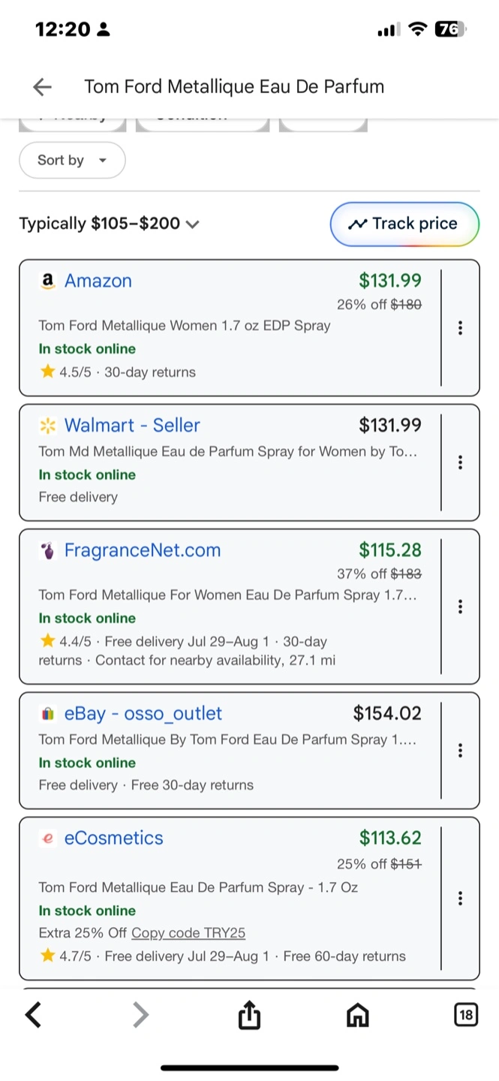Screen dimensions: 499x1081
Task: Open more options for FragranceNet listing
Action: point(460,607)
